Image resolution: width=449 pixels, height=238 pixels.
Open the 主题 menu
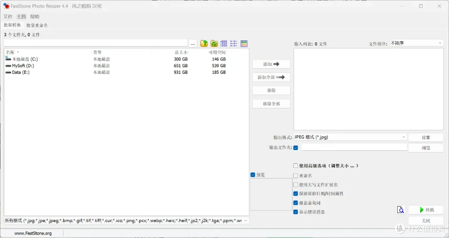21,17
